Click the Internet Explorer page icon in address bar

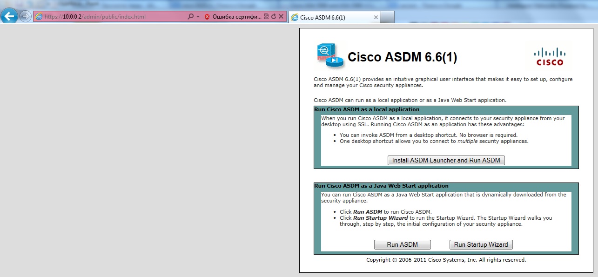(x=39, y=17)
